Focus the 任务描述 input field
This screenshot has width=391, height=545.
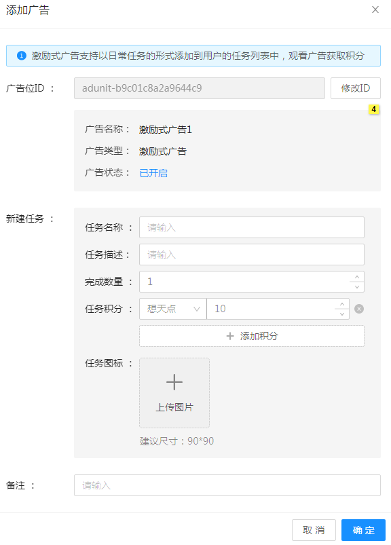click(252, 255)
